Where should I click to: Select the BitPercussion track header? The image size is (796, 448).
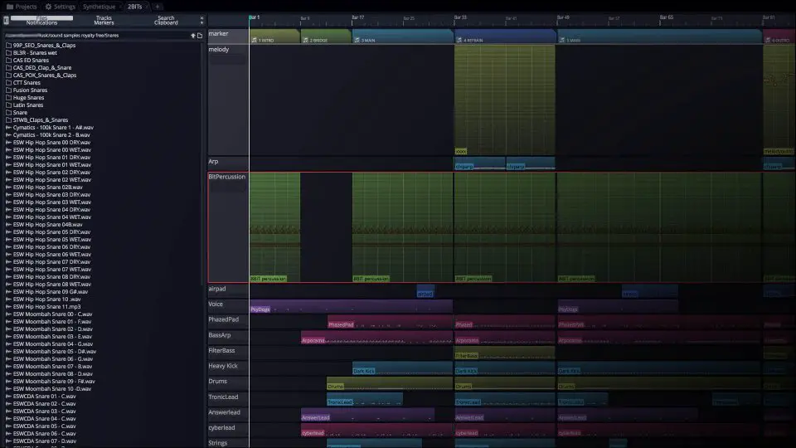click(x=227, y=227)
